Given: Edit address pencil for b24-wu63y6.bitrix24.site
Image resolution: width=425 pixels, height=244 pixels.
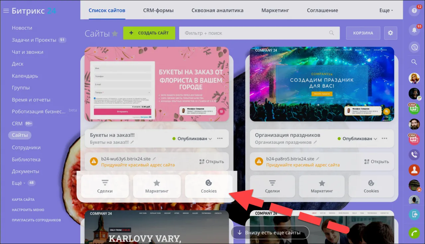Looking at the screenshot, I should pos(154,159).
